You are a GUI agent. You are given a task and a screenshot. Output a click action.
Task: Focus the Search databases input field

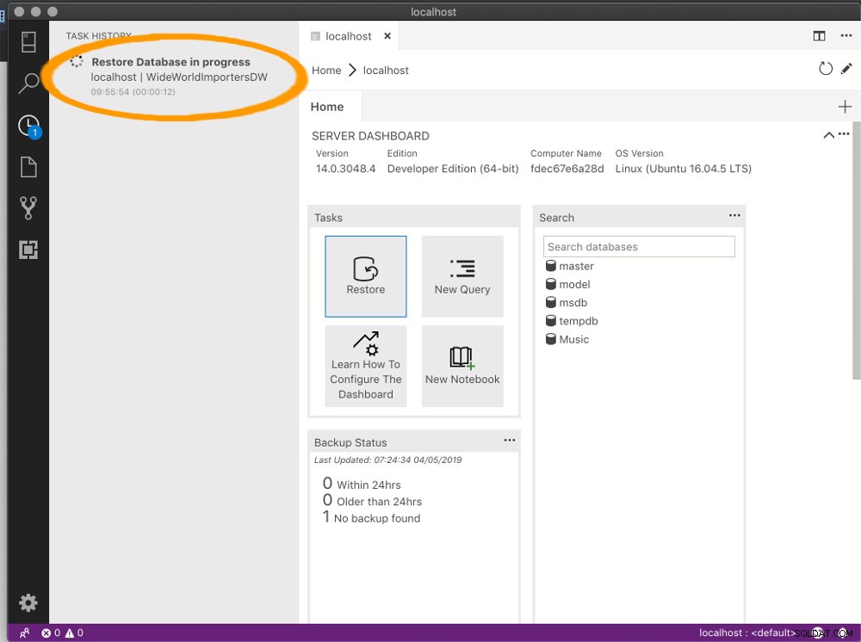tap(639, 246)
